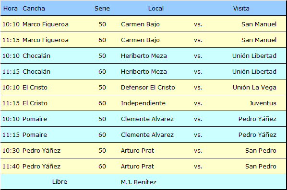The image size is (287, 190).
Task: Click the Hora column header
Action: point(11,9)
